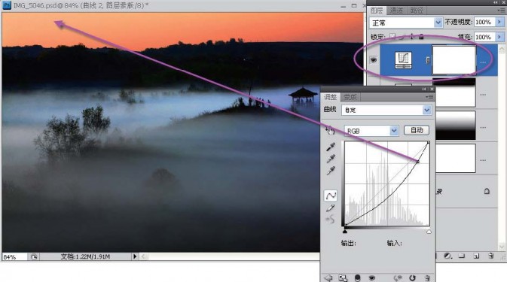507x282 pixels.
Task: Pick the black point eyedropper in Curves
Action: (331, 147)
